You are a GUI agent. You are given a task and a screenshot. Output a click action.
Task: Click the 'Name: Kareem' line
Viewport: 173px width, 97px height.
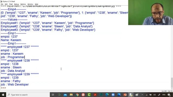coord(11,40)
